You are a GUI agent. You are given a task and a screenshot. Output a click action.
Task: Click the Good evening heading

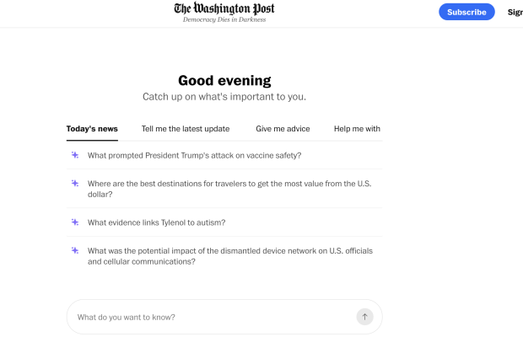point(224,81)
